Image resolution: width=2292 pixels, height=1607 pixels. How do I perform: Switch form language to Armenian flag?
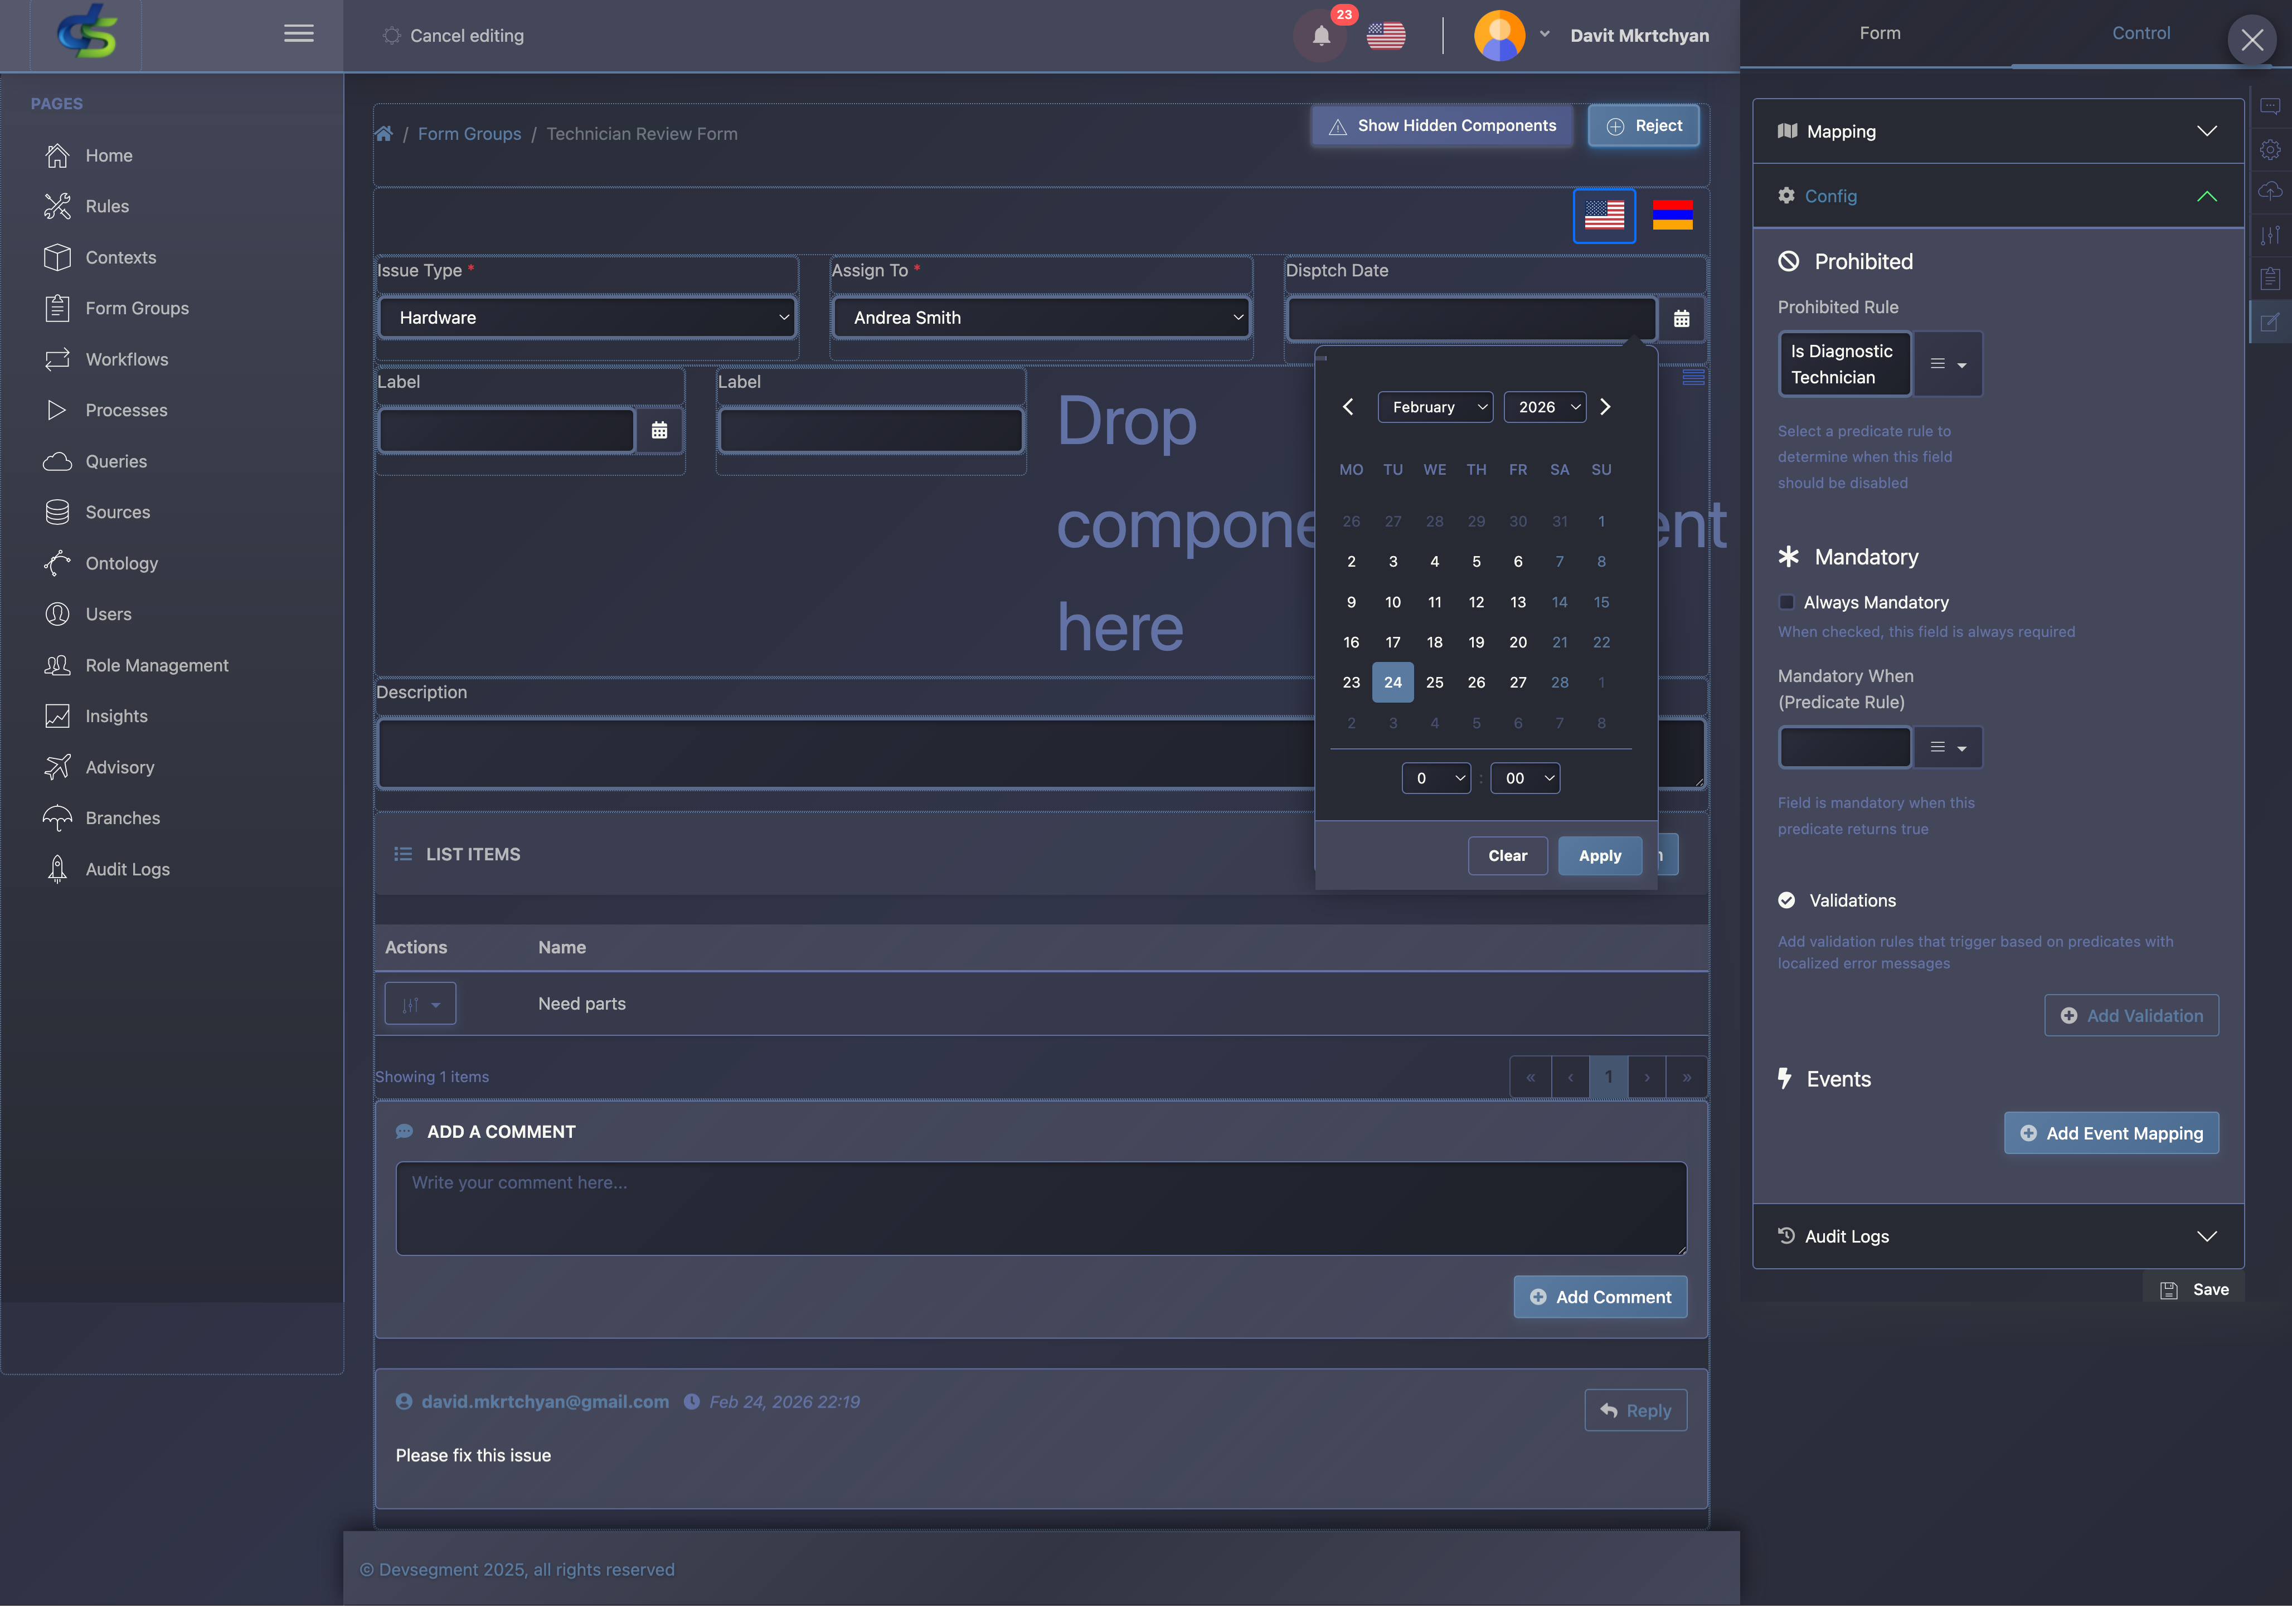pos(1673,216)
